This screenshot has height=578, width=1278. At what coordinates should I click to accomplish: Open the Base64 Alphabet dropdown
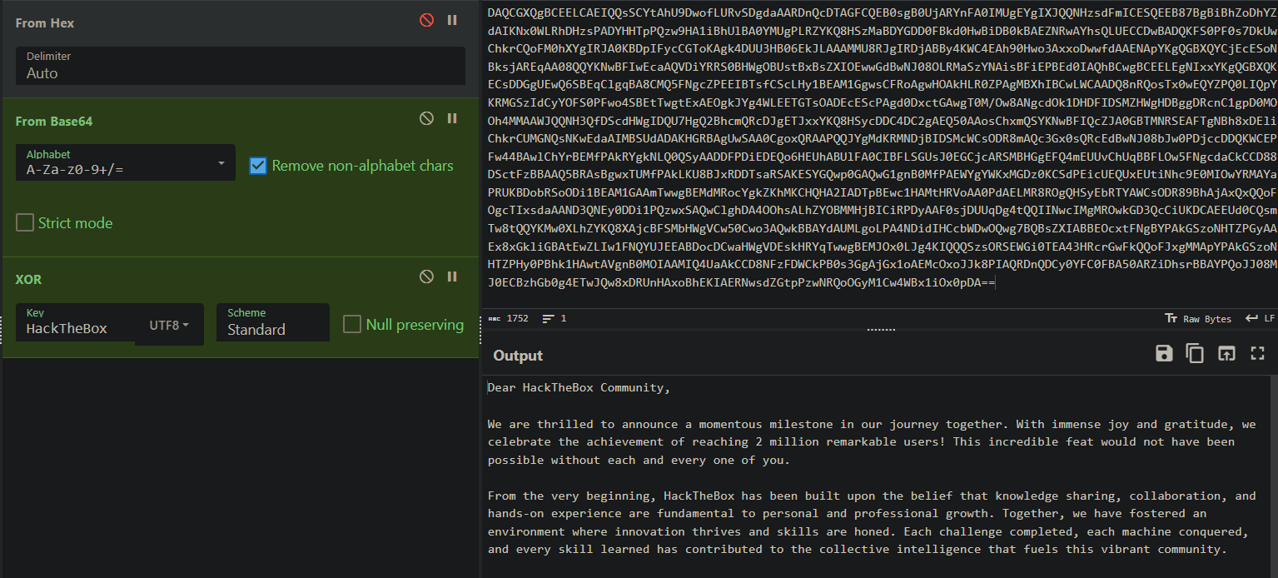(125, 163)
